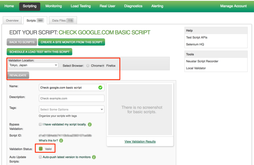Open the Real User menu
This screenshot has height=165, width=254.
click(x=107, y=6)
